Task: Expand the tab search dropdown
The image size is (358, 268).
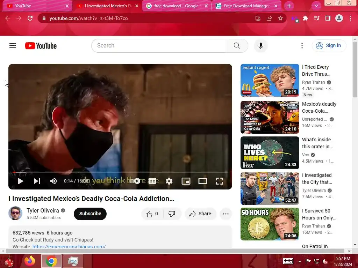Action: tap(316, 6)
